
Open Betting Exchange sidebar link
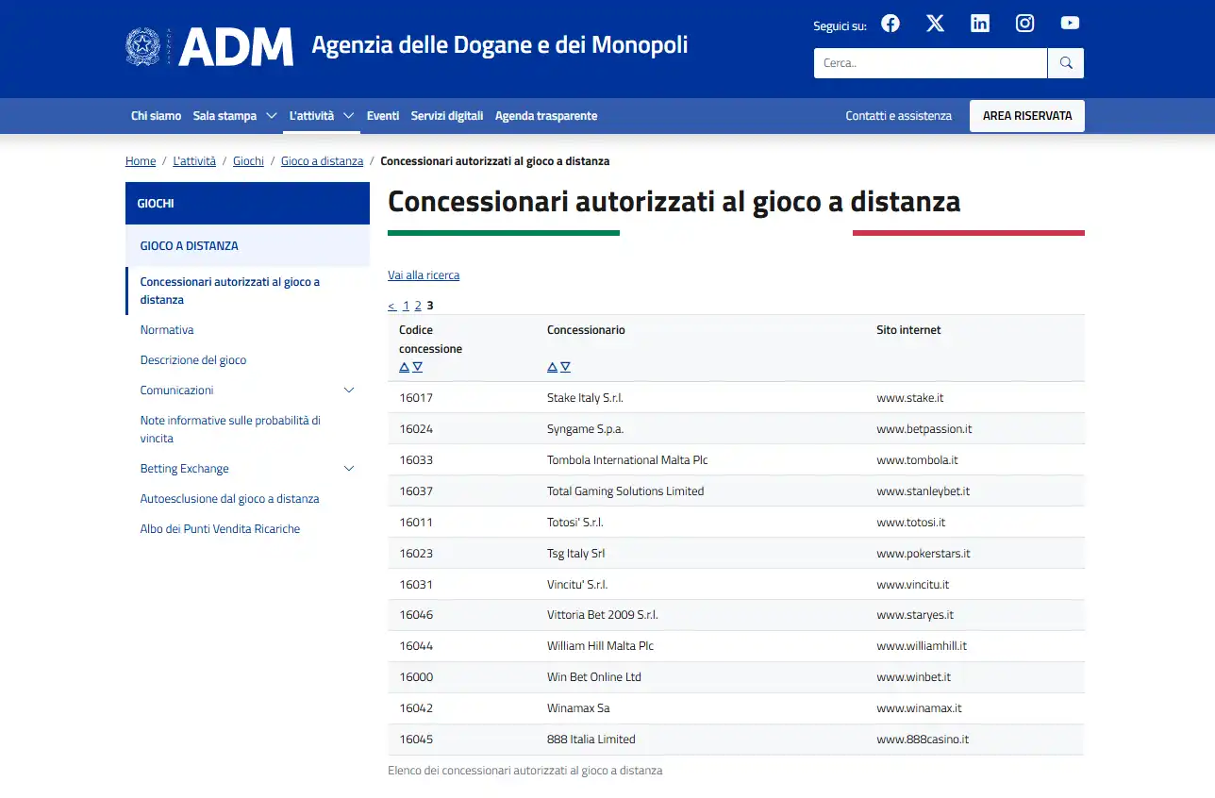tap(184, 469)
